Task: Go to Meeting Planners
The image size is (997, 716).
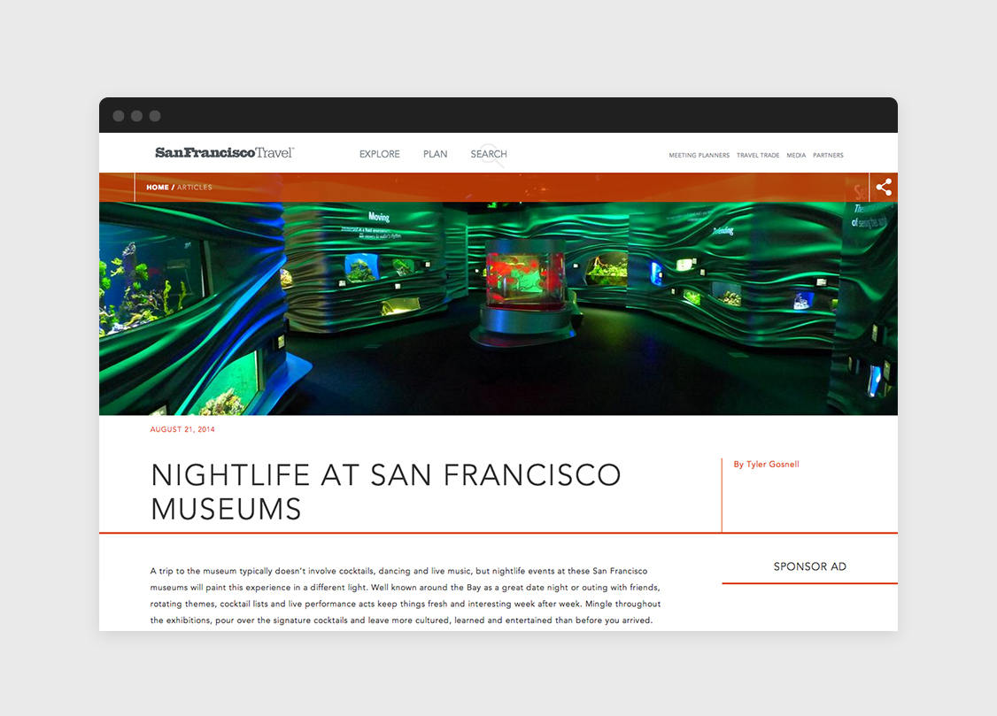Action: [699, 156]
